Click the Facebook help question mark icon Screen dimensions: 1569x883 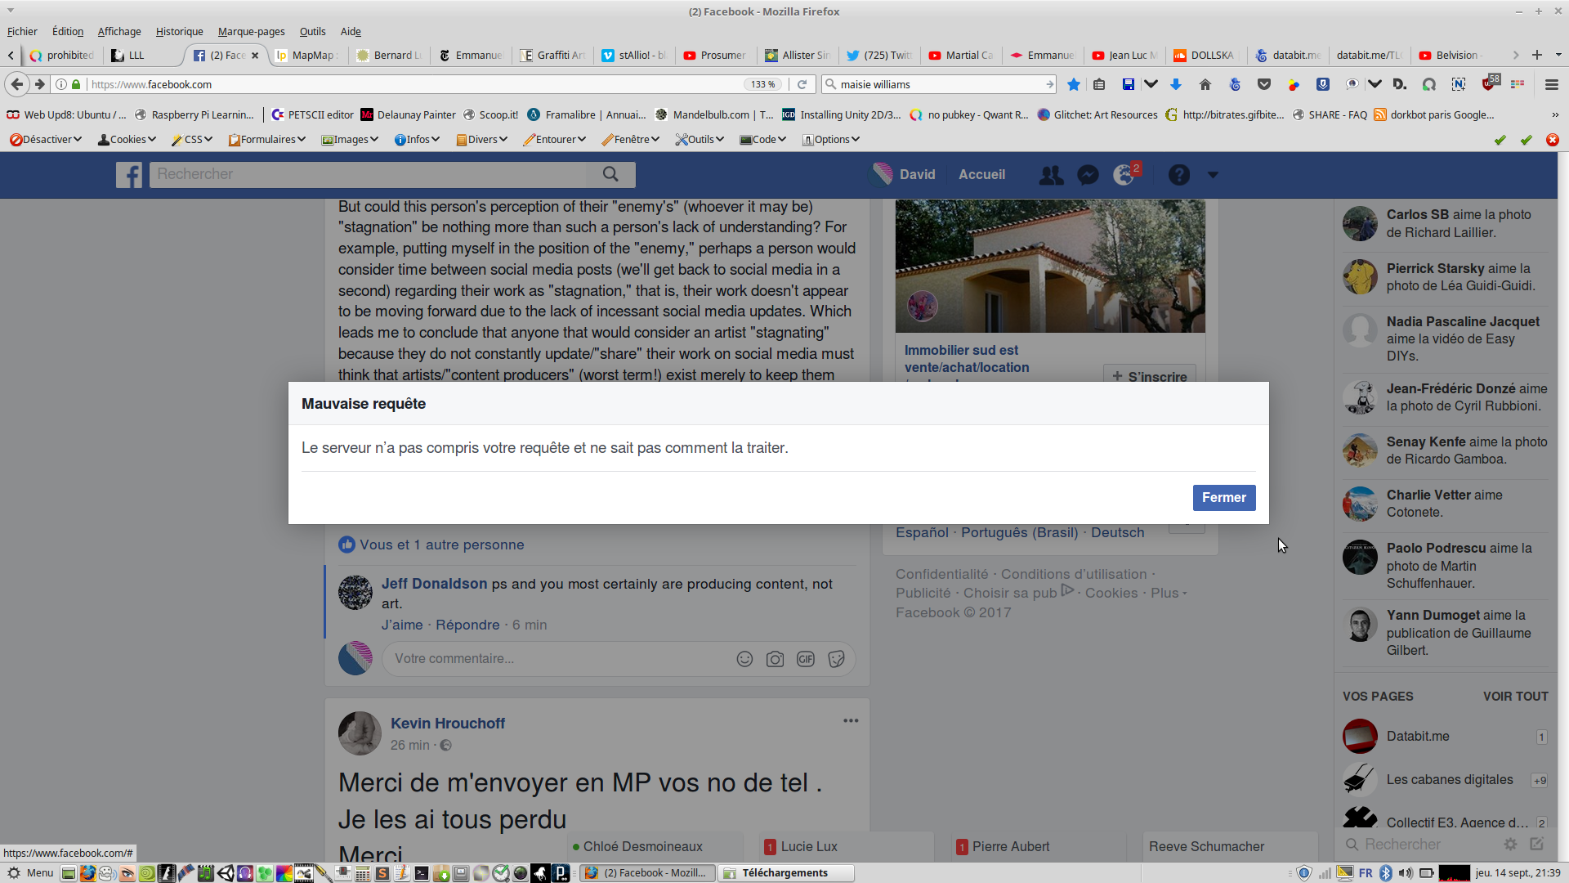[x=1178, y=174]
